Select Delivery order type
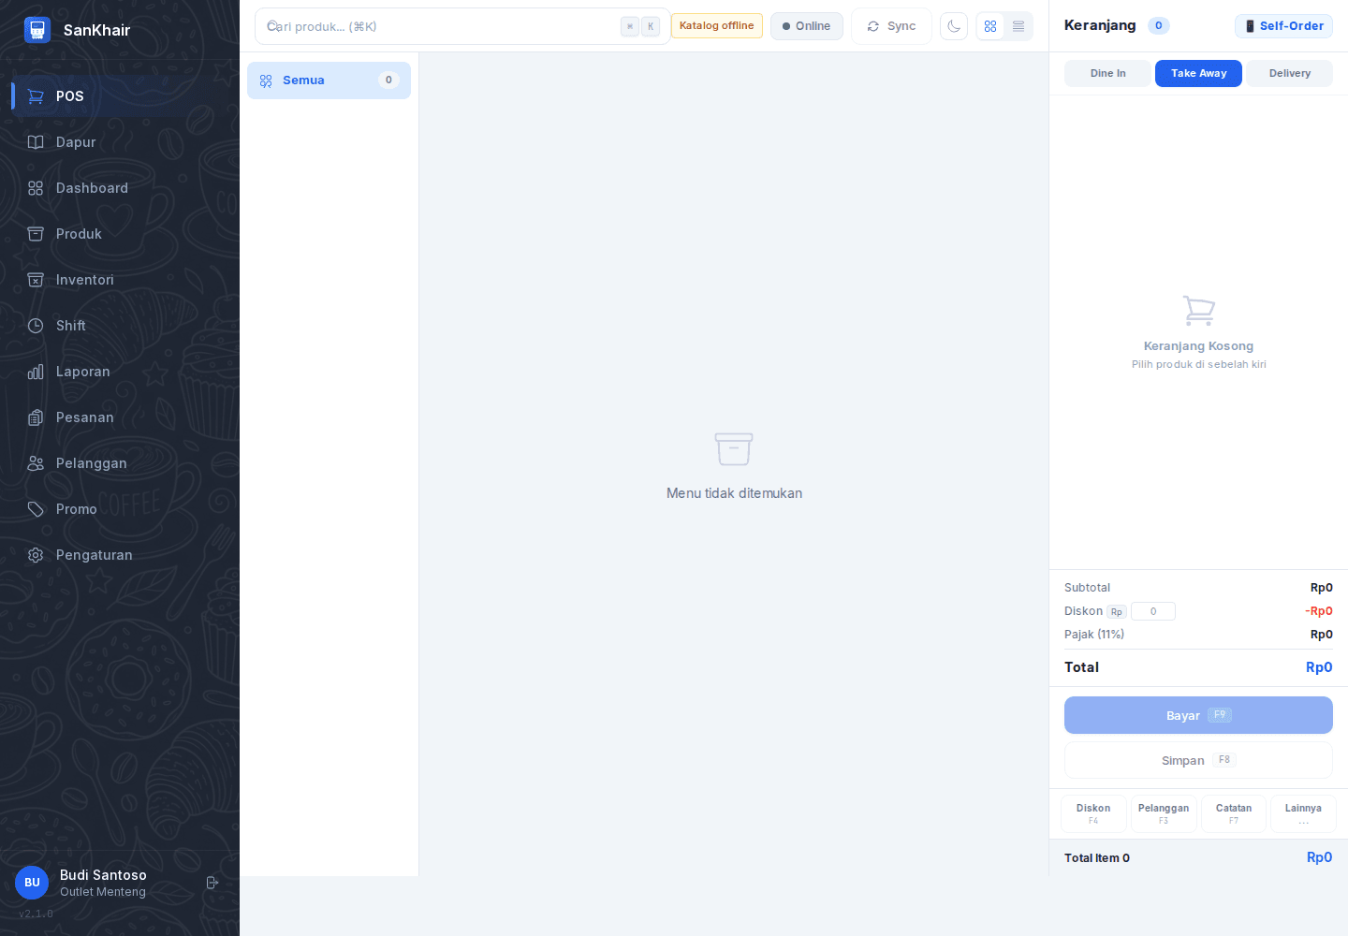Screen dimensions: 1348x936 tap(1289, 73)
